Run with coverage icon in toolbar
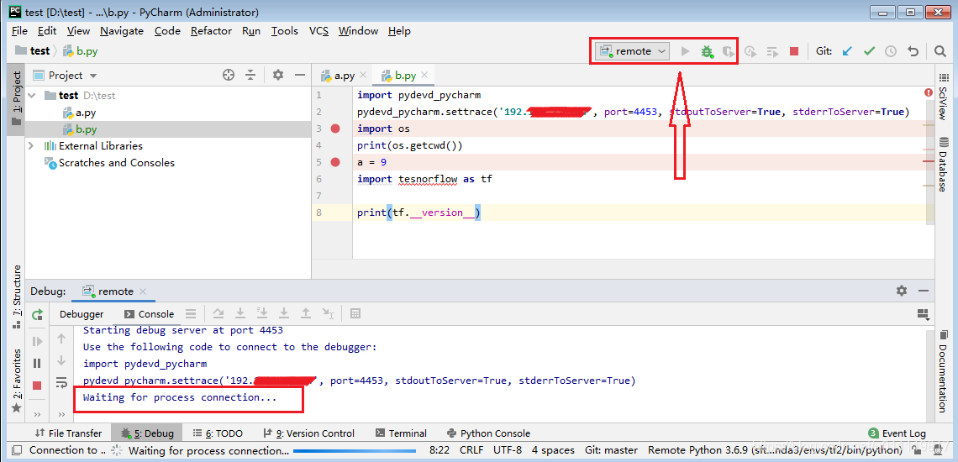The height and width of the screenshot is (462, 958). click(x=728, y=51)
